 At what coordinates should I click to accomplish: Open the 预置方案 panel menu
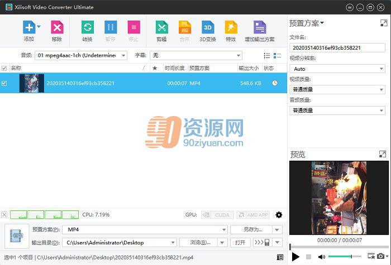pos(307,23)
